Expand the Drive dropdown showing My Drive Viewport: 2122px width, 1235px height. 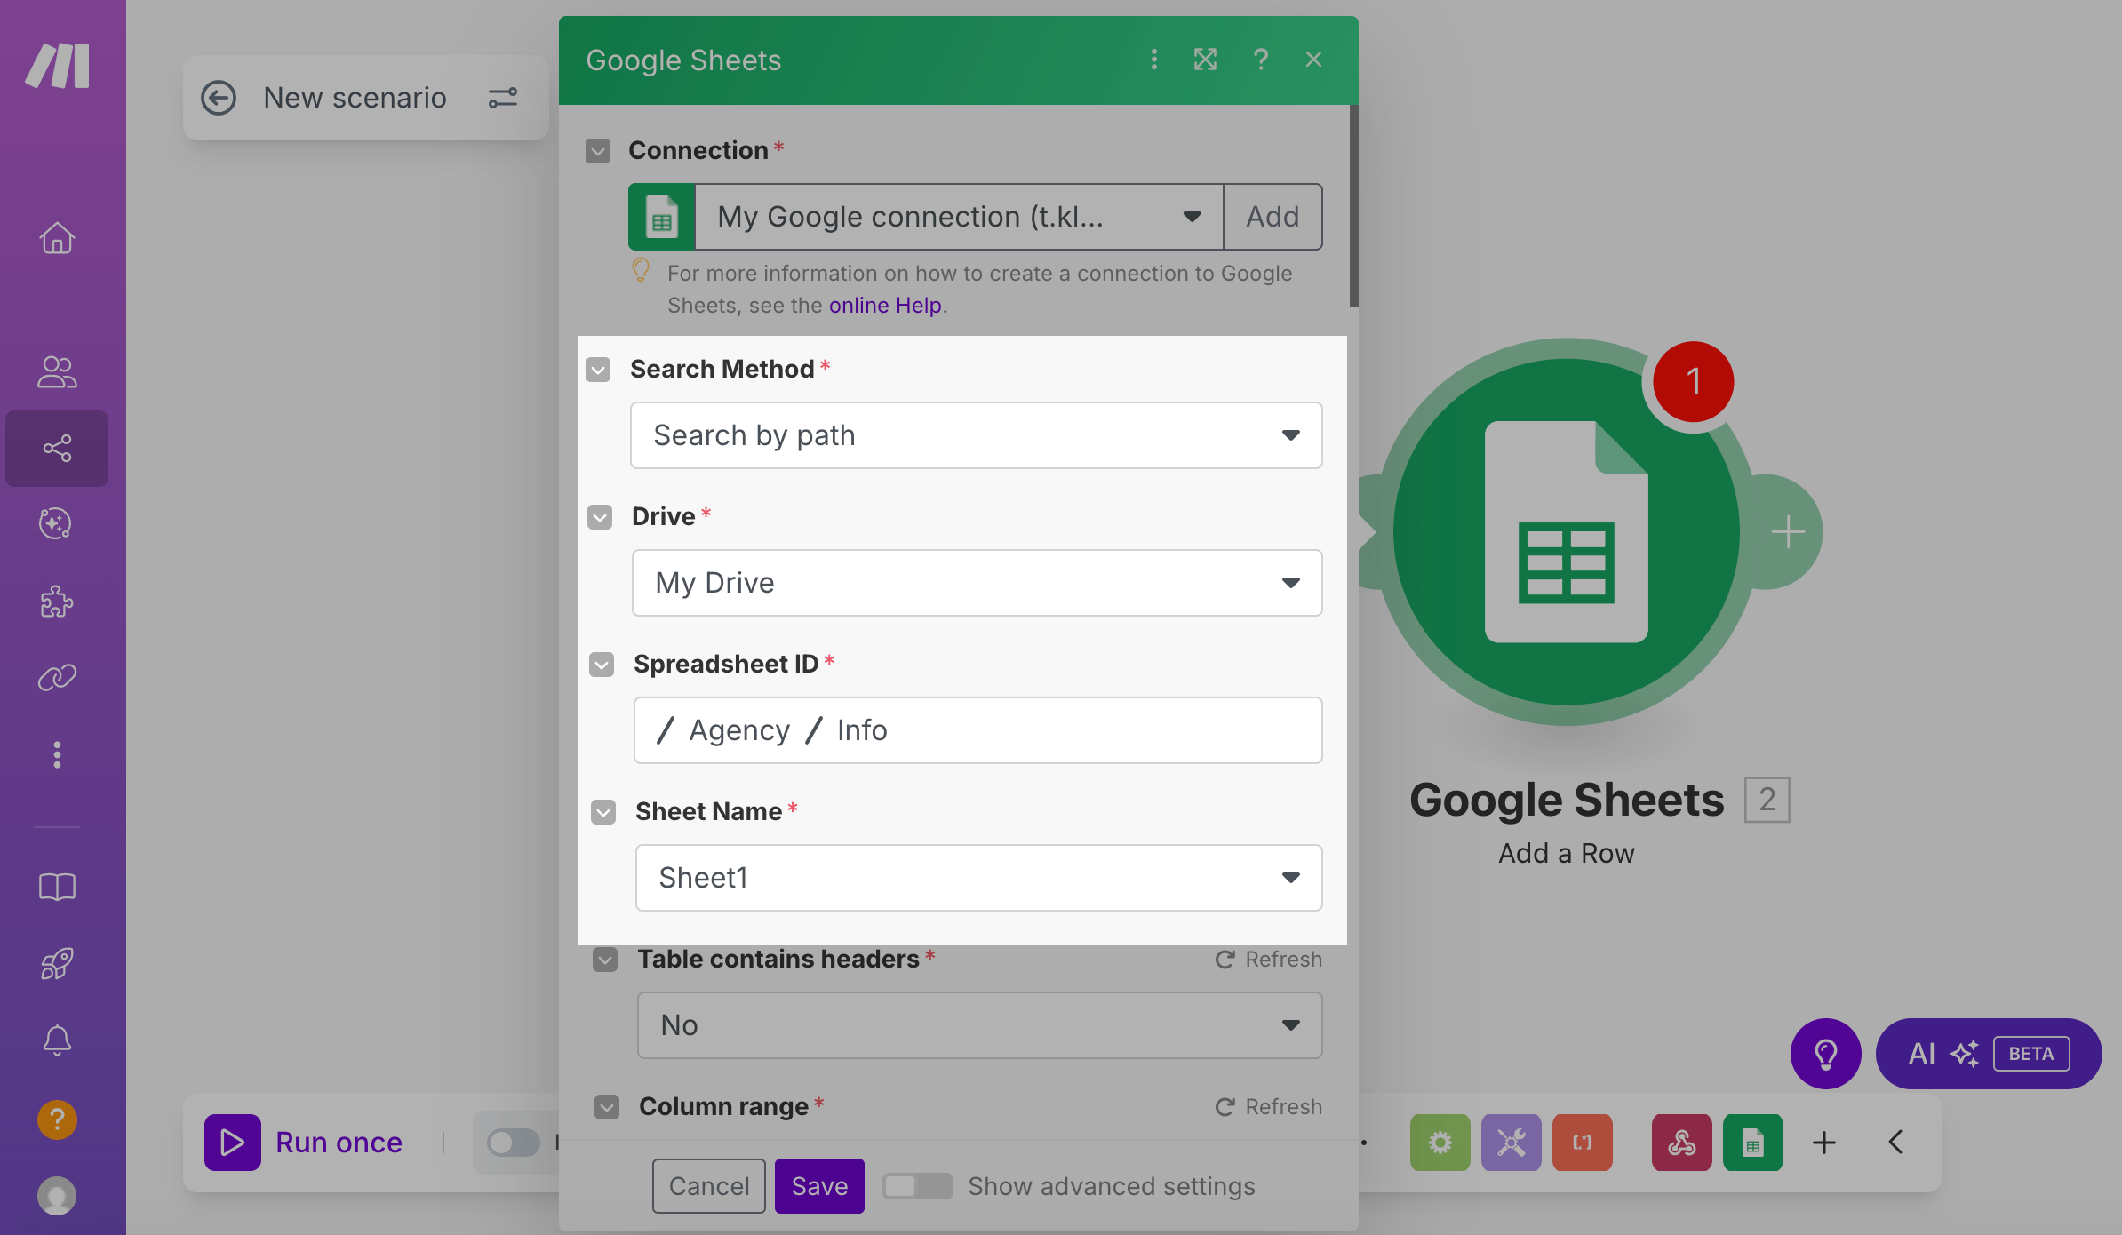click(x=976, y=583)
